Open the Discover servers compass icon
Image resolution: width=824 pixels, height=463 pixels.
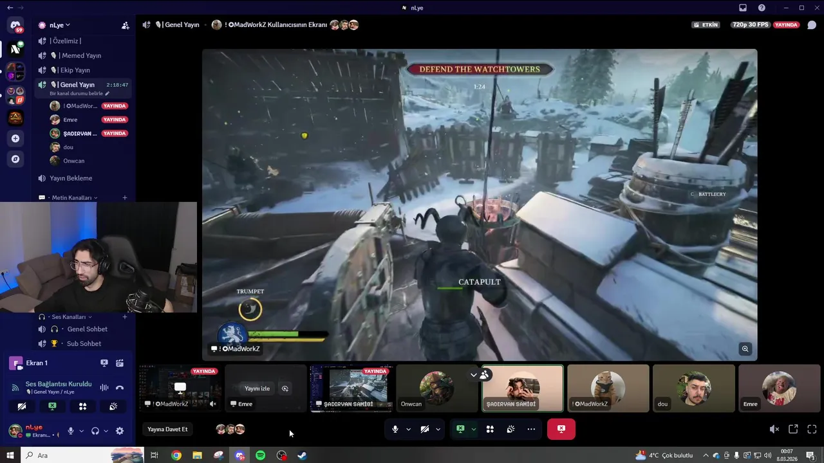[x=15, y=159]
